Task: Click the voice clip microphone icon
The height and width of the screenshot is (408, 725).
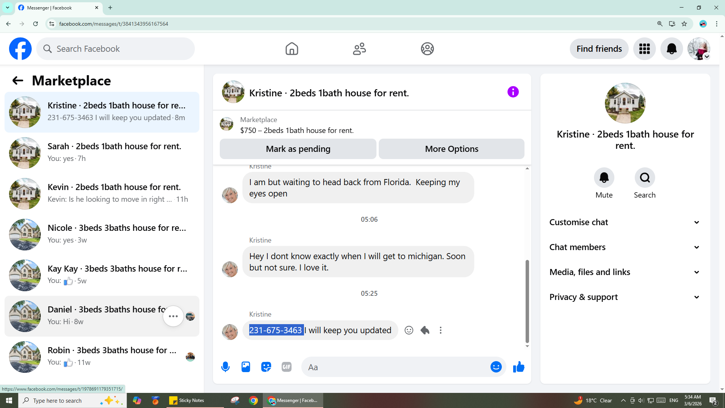Action: tap(225, 367)
